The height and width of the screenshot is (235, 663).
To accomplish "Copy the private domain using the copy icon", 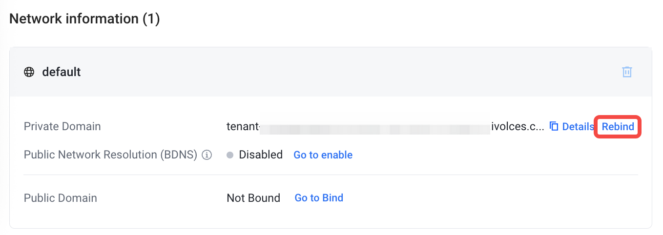I will point(554,127).
